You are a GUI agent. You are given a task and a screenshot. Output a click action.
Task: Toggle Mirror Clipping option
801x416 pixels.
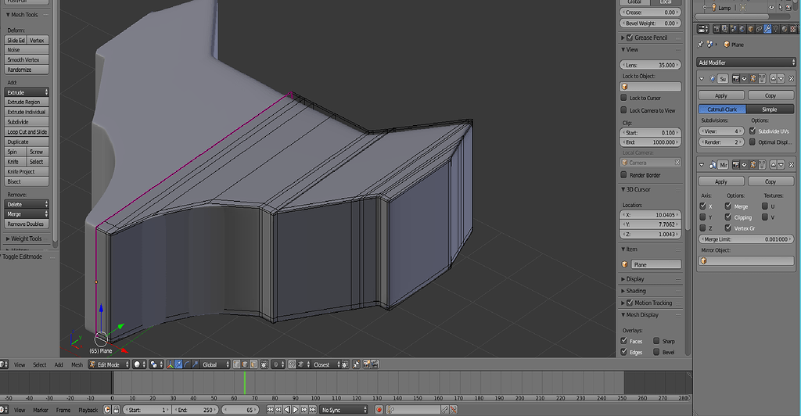pos(728,217)
